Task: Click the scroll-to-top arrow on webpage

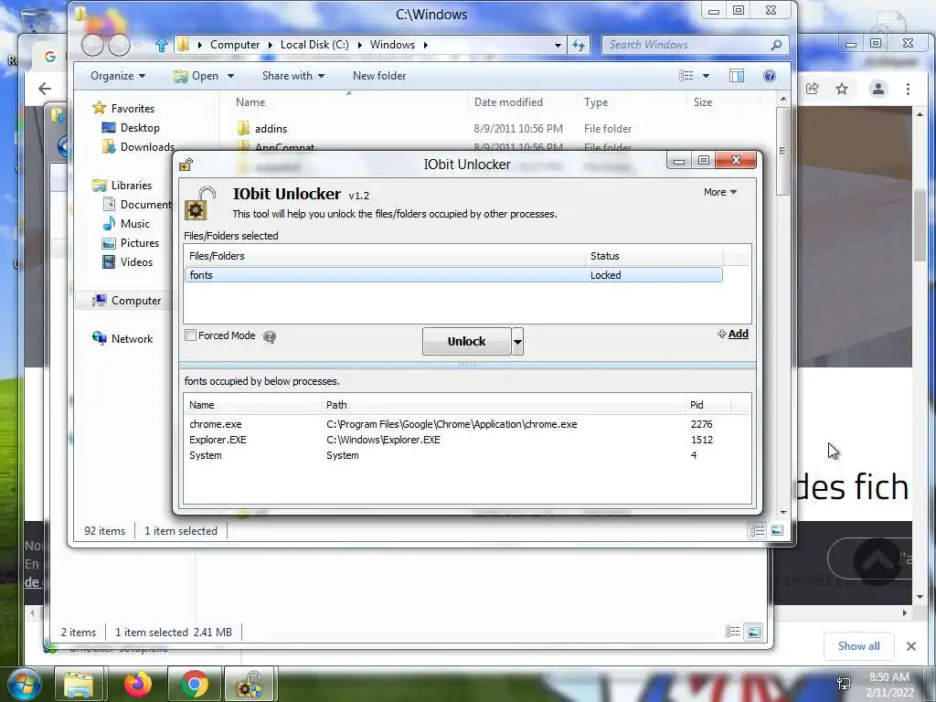Action: [877, 560]
